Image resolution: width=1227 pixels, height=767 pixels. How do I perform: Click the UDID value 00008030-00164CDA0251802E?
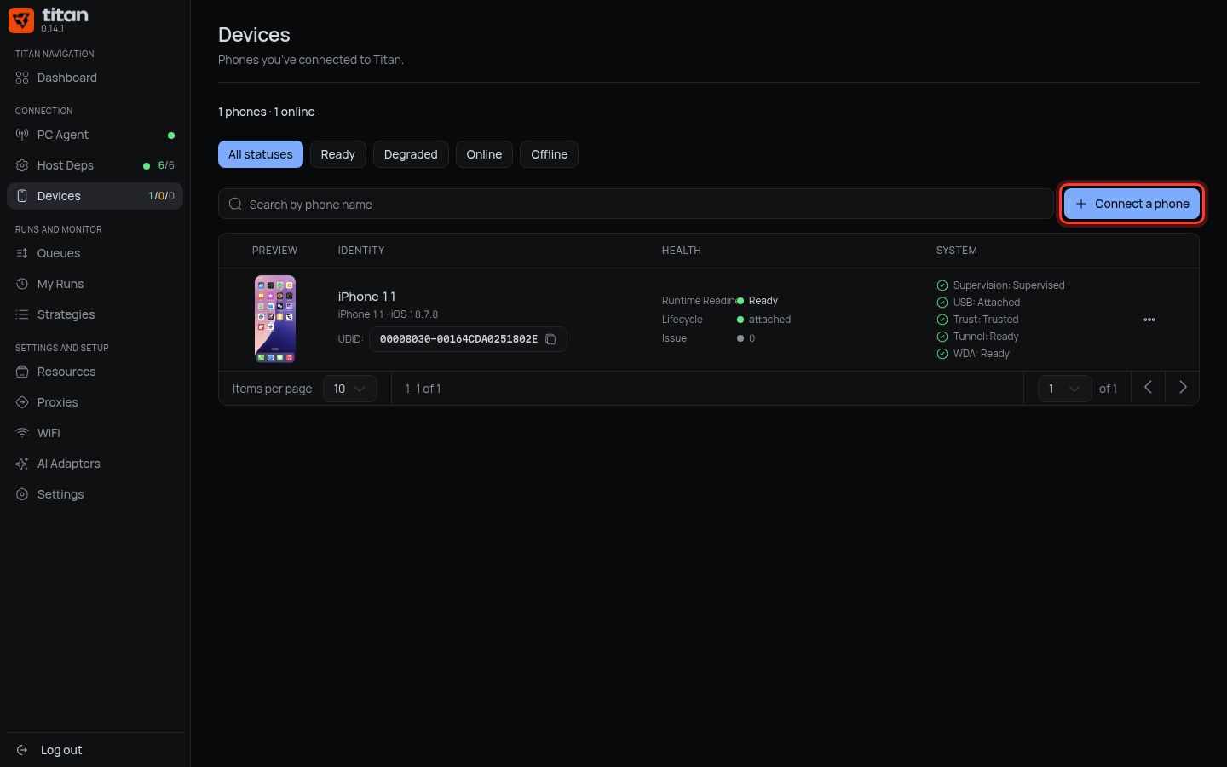click(458, 339)
